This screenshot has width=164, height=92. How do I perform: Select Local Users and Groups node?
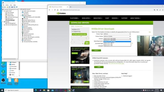tap(13, 17)
